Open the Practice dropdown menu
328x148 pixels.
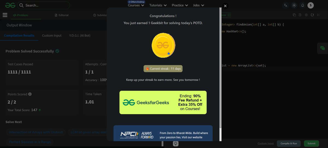(180, 5)
